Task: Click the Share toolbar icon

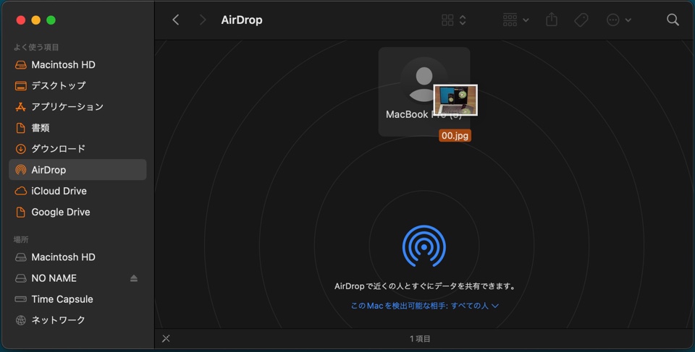Action: (552, 20)
